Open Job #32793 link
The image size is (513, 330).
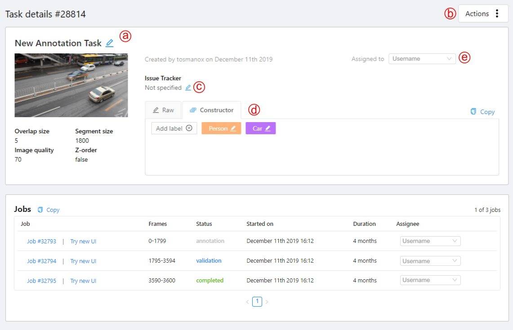point(41,241)
